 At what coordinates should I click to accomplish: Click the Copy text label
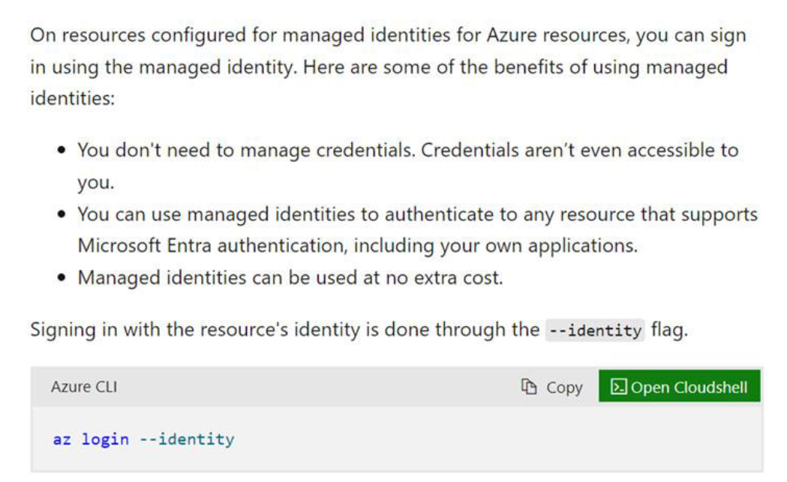coord(564,388)
